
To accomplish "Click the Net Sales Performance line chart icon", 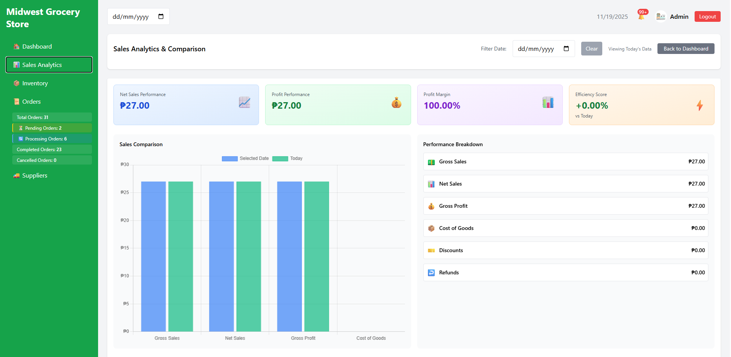I will point(244,102).
